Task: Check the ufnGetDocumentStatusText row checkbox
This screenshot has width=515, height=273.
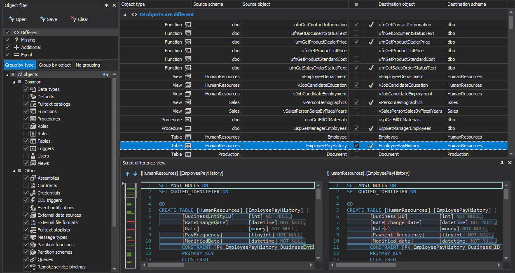Action: point(356,33)
